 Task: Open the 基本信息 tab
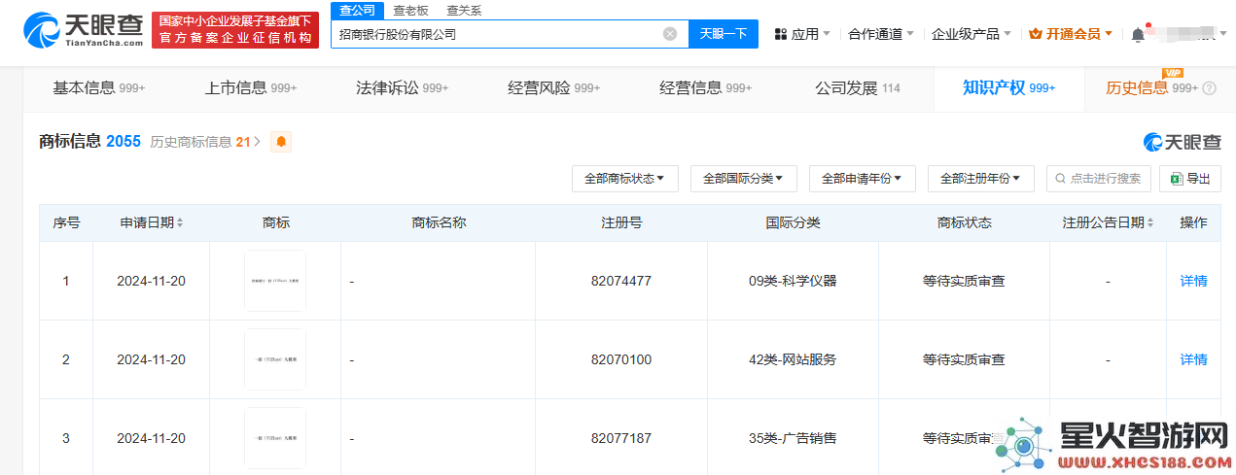[x=98, y=88]
